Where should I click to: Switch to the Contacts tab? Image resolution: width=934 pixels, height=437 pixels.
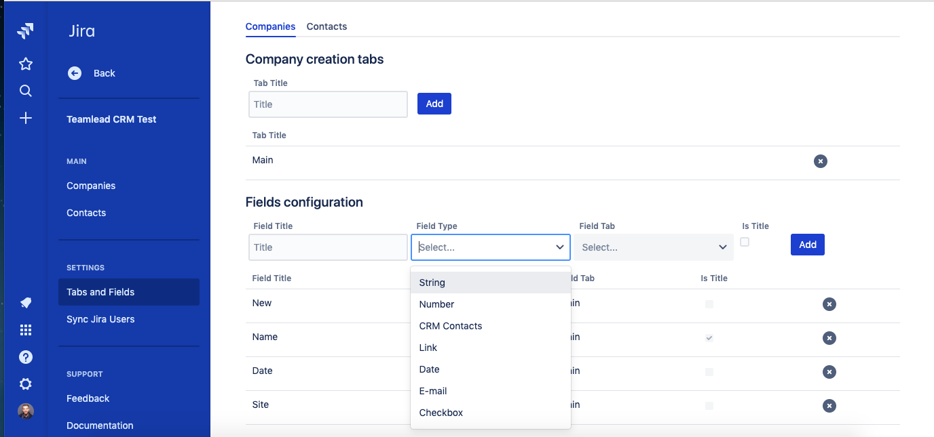click(326, 26)
